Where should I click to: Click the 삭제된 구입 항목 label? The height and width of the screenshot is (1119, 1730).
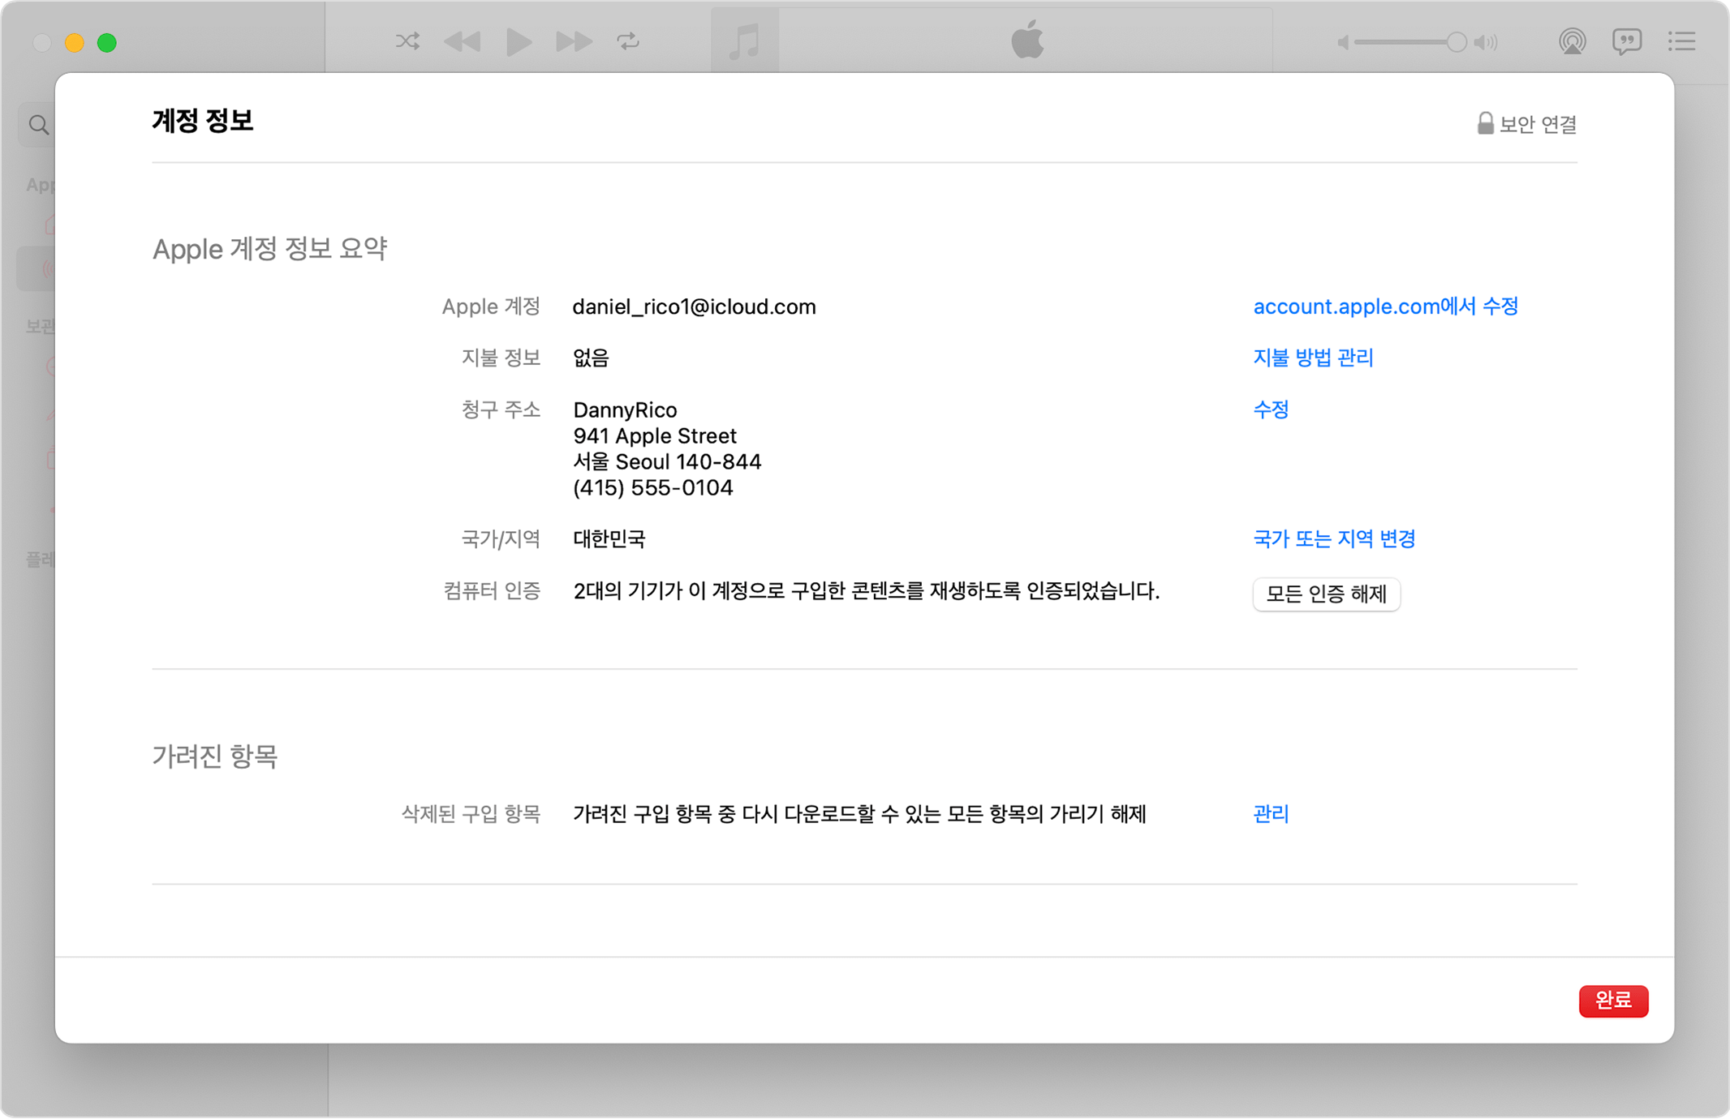471,814
